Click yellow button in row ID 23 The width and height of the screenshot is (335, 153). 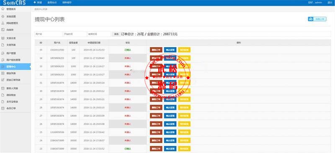coord(184,148)
